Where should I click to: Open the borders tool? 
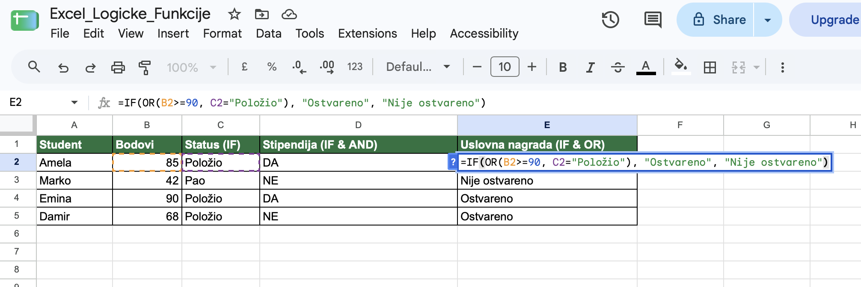[x=710, y=67]
